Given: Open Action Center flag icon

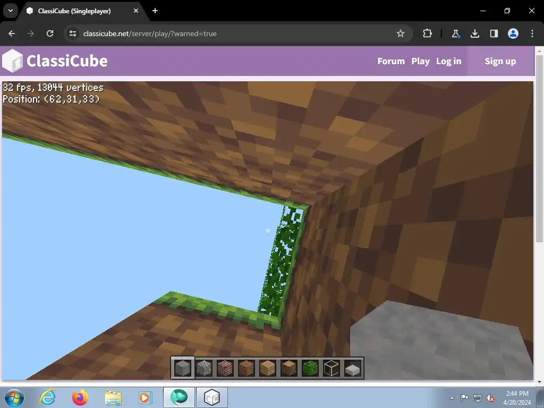Looking at the screenshot, I should point(464,398).
